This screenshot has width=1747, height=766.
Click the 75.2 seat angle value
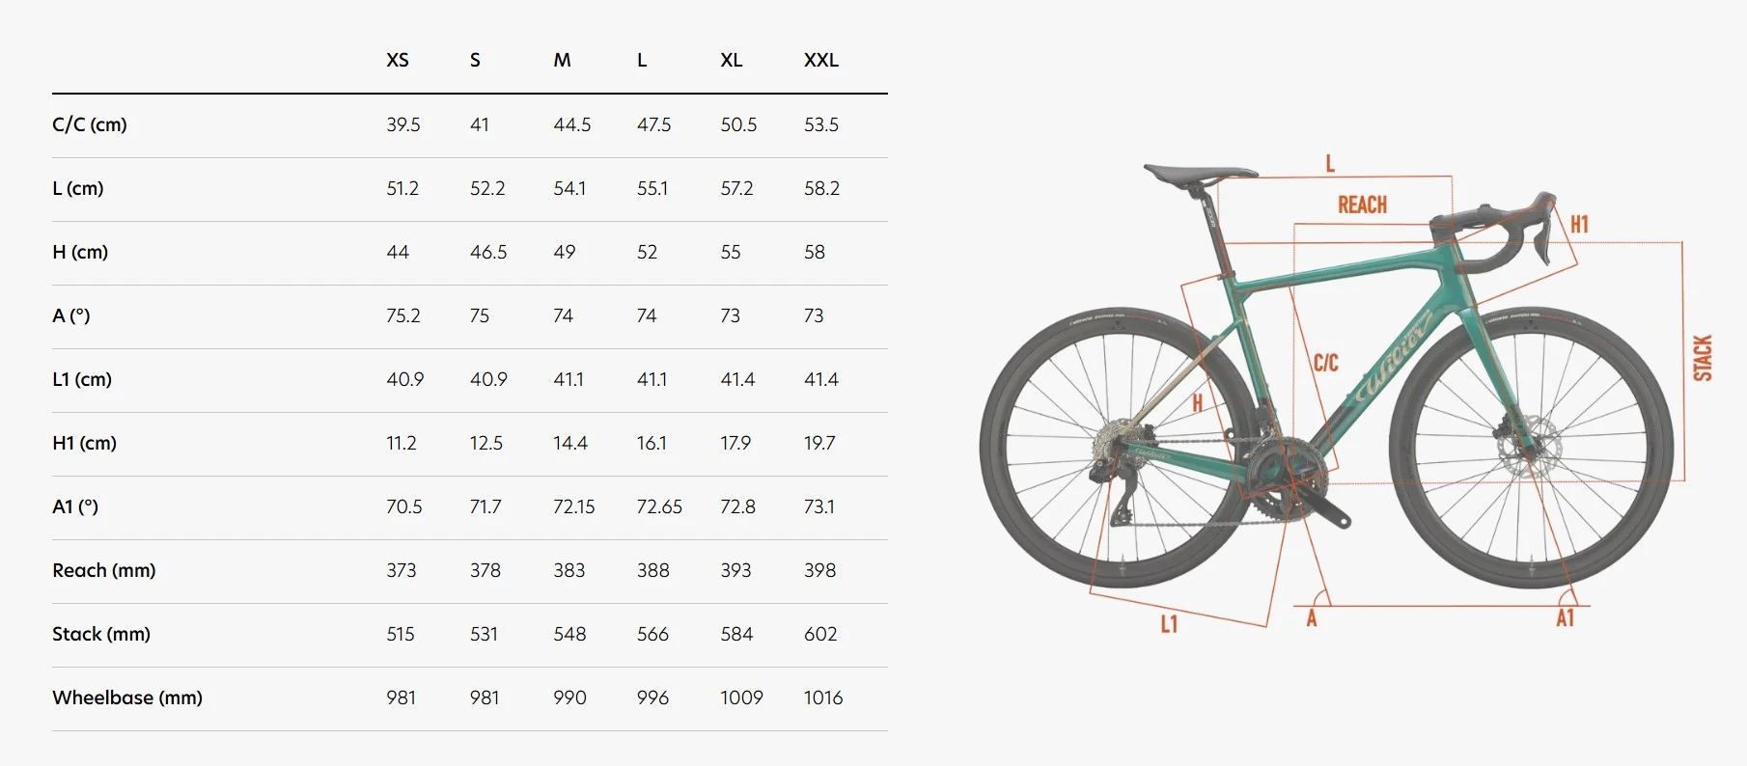403,315
